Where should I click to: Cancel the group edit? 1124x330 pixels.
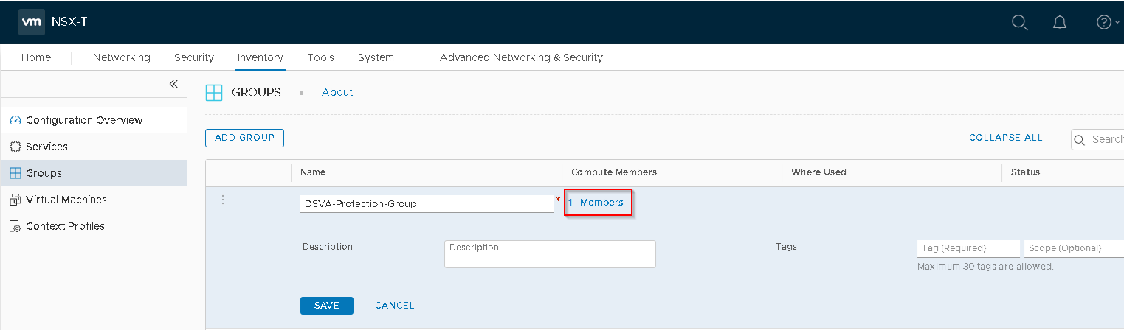pyautogui.click(x=394, y=306)
